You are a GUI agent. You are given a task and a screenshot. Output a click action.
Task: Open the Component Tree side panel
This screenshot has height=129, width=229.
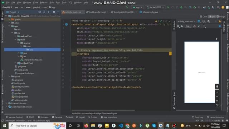click(174, 100)
